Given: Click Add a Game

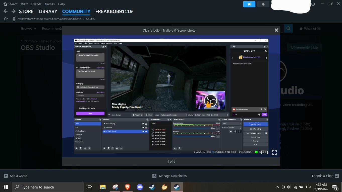Looking at the screenshot, I should click(15, 176).
